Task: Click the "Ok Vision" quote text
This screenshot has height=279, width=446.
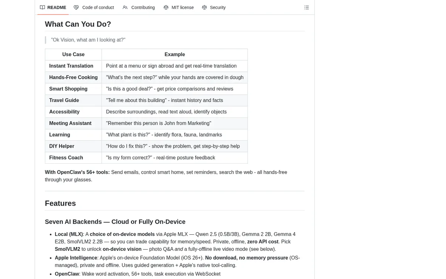Action: (x=88, y=40)
